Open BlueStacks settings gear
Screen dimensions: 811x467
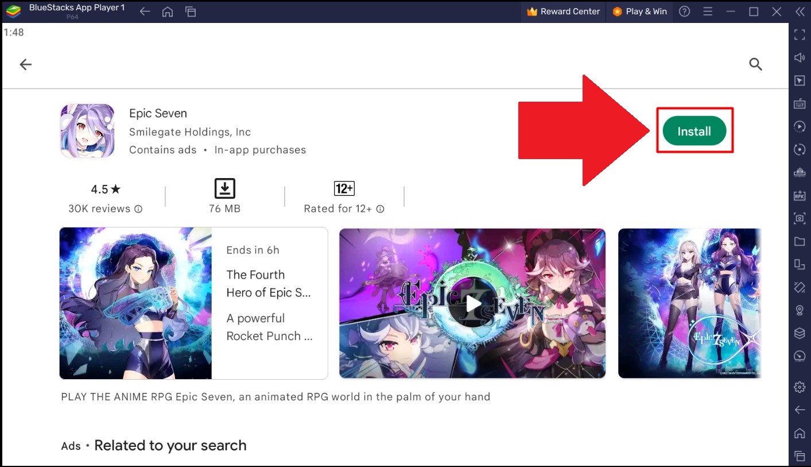[x=799, y=387]
